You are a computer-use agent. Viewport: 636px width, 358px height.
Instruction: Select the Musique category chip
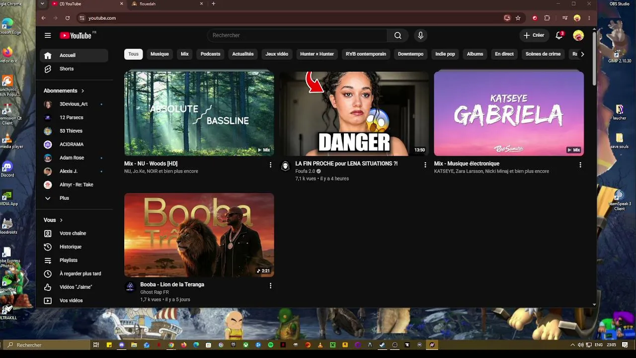click(x=159, y=54)
